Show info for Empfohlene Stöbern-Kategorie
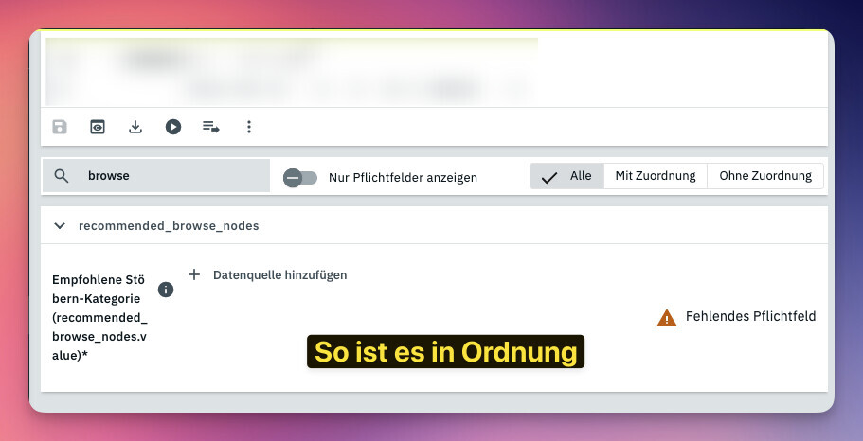The width and height of the screenshot is (863, 441). click(166, 290)
